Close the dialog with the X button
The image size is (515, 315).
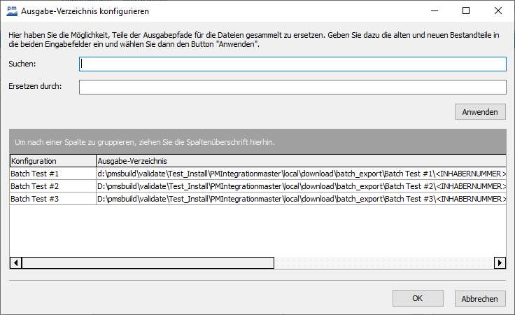pyautogui.click(x=498, y=11)
